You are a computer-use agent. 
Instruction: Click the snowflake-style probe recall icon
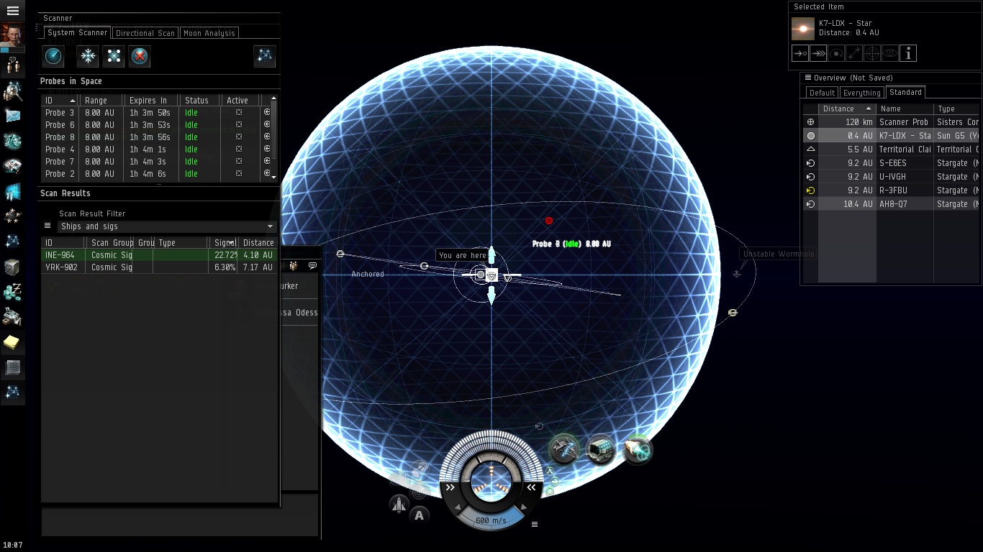pyautogui.click(x=88, y=56)
